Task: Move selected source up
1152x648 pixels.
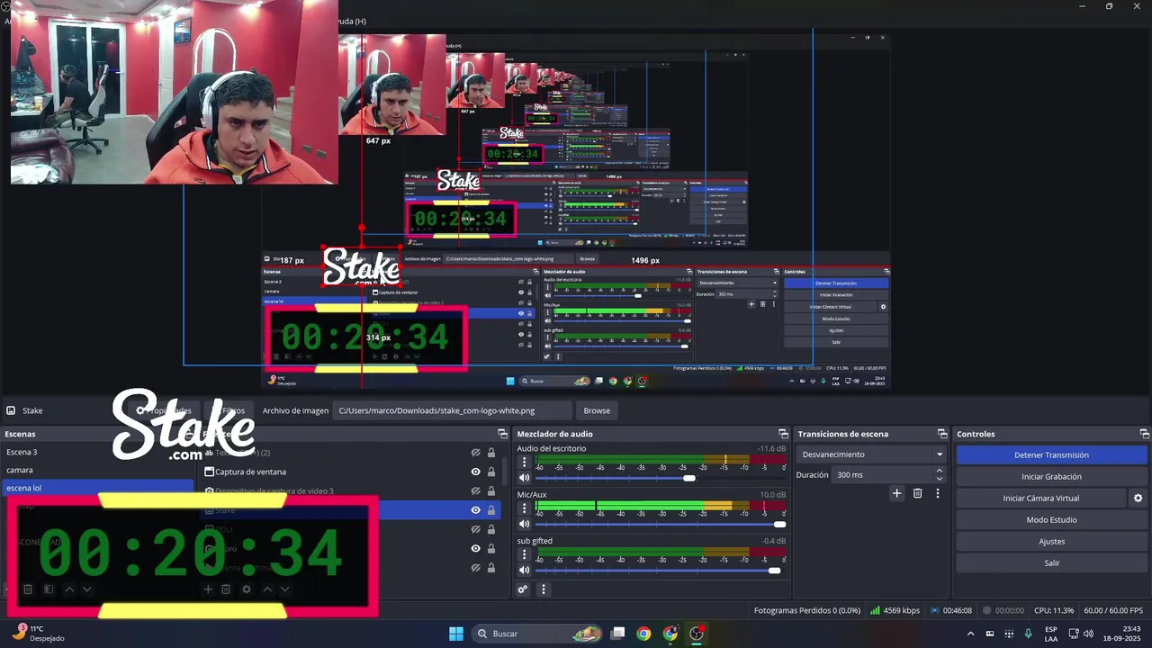Action: [267, 589]
